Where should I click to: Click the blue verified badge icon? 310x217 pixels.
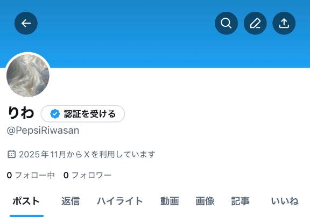[x=55, y=114]
